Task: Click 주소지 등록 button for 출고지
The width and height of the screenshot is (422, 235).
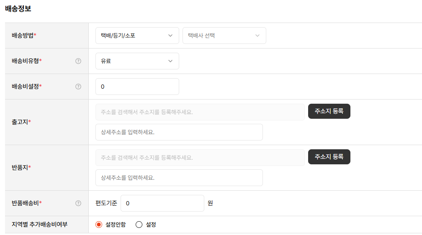Action: click(x=329, y=111)
